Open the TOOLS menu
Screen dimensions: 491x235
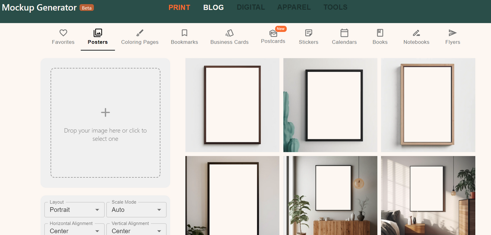pyautogui.click(x=335, y=7)
